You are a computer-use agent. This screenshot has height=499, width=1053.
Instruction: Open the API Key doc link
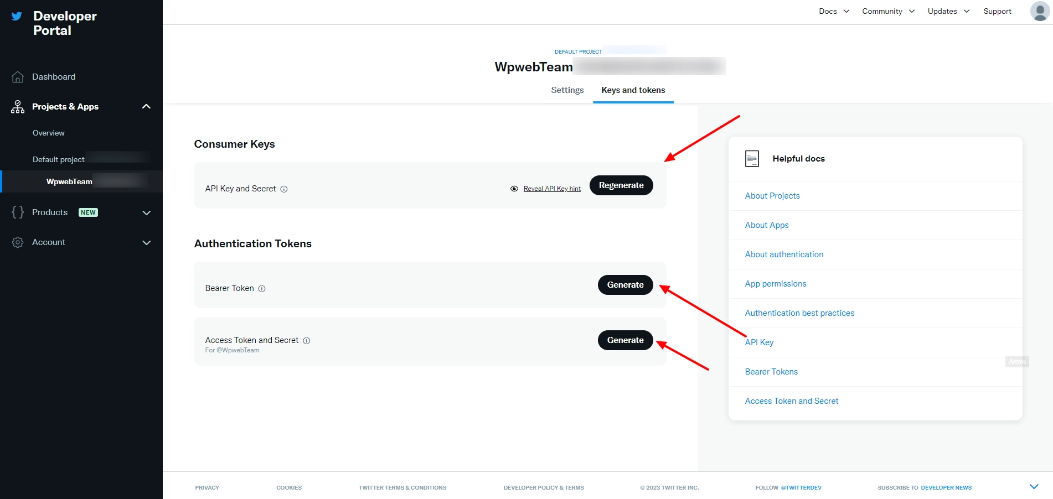point(759,342)
